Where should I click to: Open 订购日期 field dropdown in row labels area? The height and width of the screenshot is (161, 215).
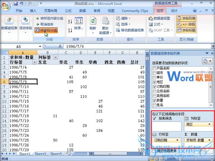(x=177, y=140)
